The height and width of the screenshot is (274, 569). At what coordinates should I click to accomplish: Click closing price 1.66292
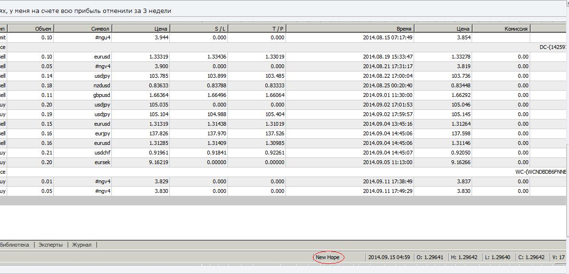click(x=461, y=95)
